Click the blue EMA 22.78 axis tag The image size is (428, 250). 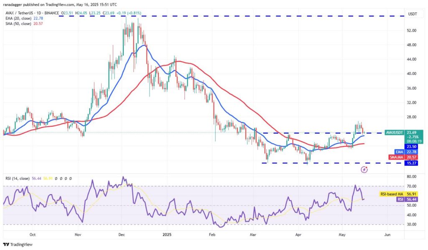pos(406,152)
